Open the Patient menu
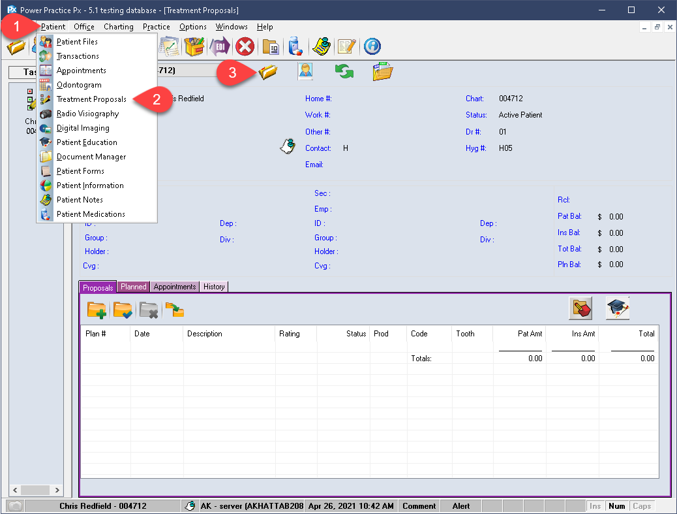Viewport: 677px width, 514px height. (x=53, y=27)
